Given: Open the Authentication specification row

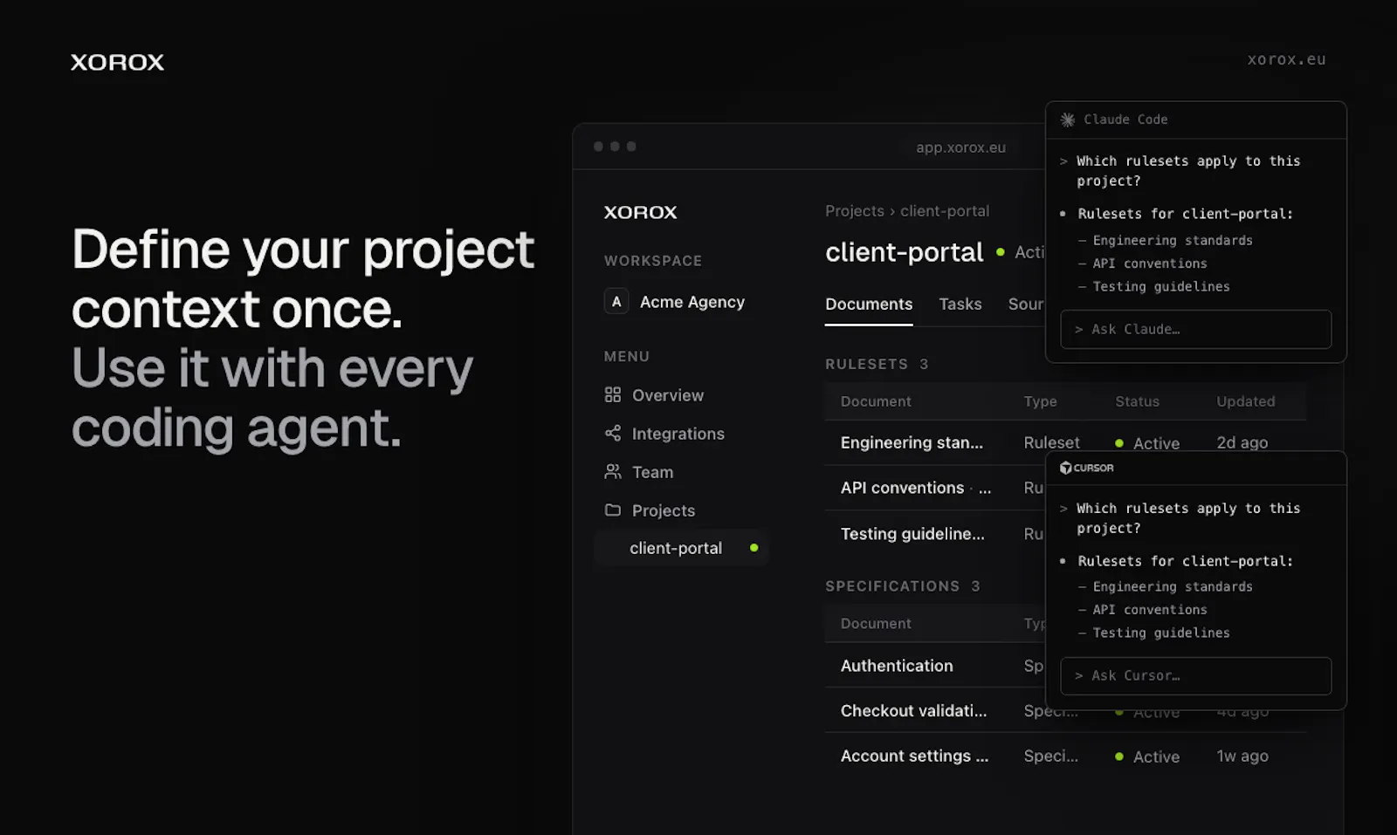Looking at the screenshot, I should click(935, 666).
